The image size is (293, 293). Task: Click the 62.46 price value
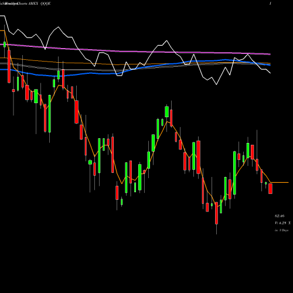[280, 216]
